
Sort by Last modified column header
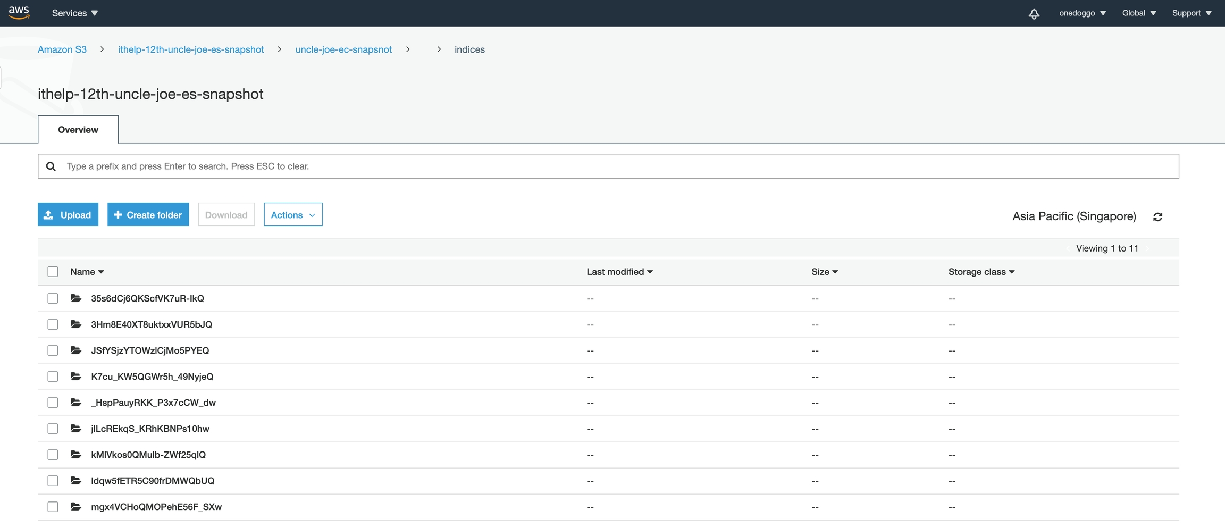click(619, 272)
